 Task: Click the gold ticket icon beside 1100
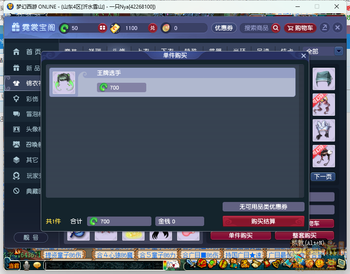click(x=115, y=28)
